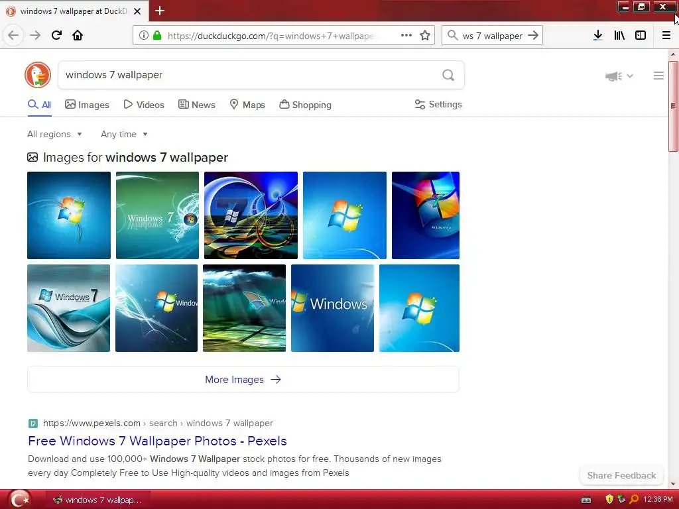
Task: Close the DuckDuckGo tab
Action: (x=137, y=11)
